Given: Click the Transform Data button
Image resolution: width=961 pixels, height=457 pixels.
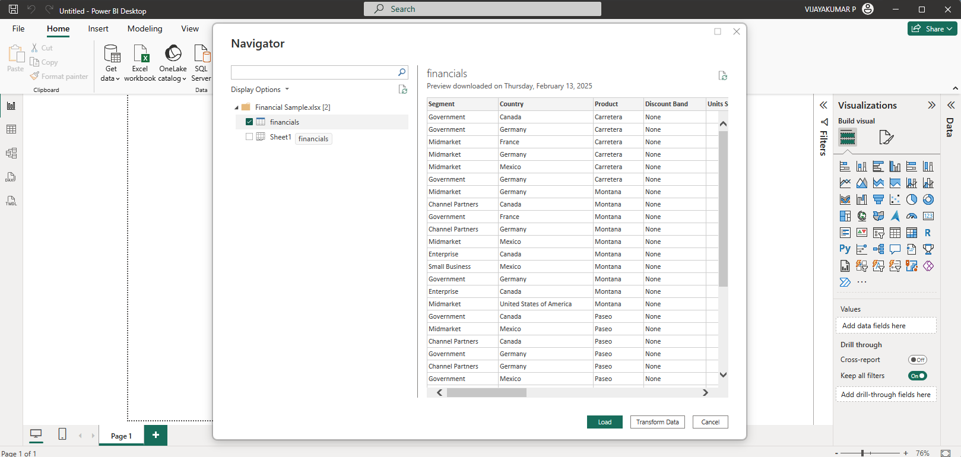Looking at the screenshot, I should (x=657, y=422).
